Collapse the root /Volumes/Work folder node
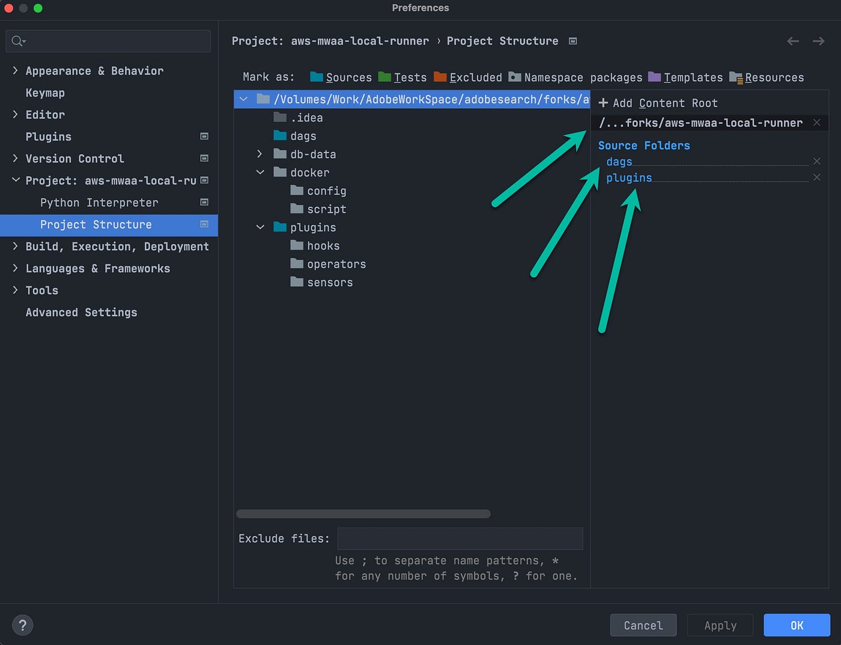Viewport: 841px width, 645px height. point(243,99)
